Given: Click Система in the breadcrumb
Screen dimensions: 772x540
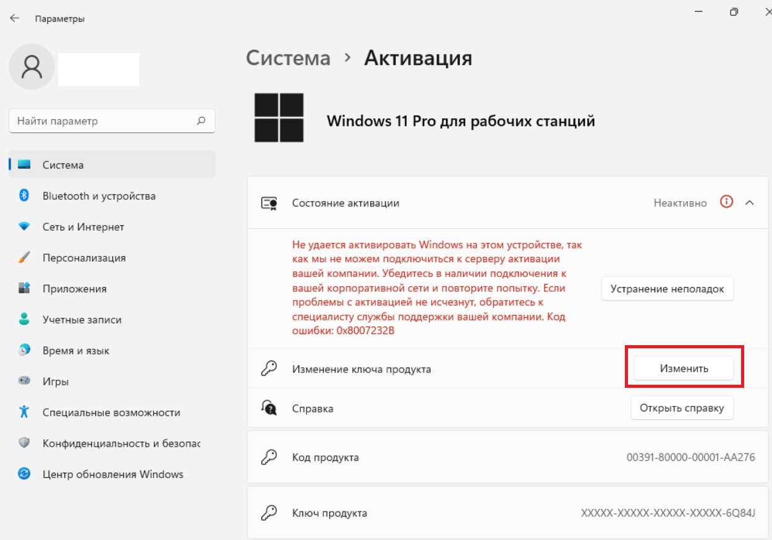Looking at the screenshot, I should (288, 58).
